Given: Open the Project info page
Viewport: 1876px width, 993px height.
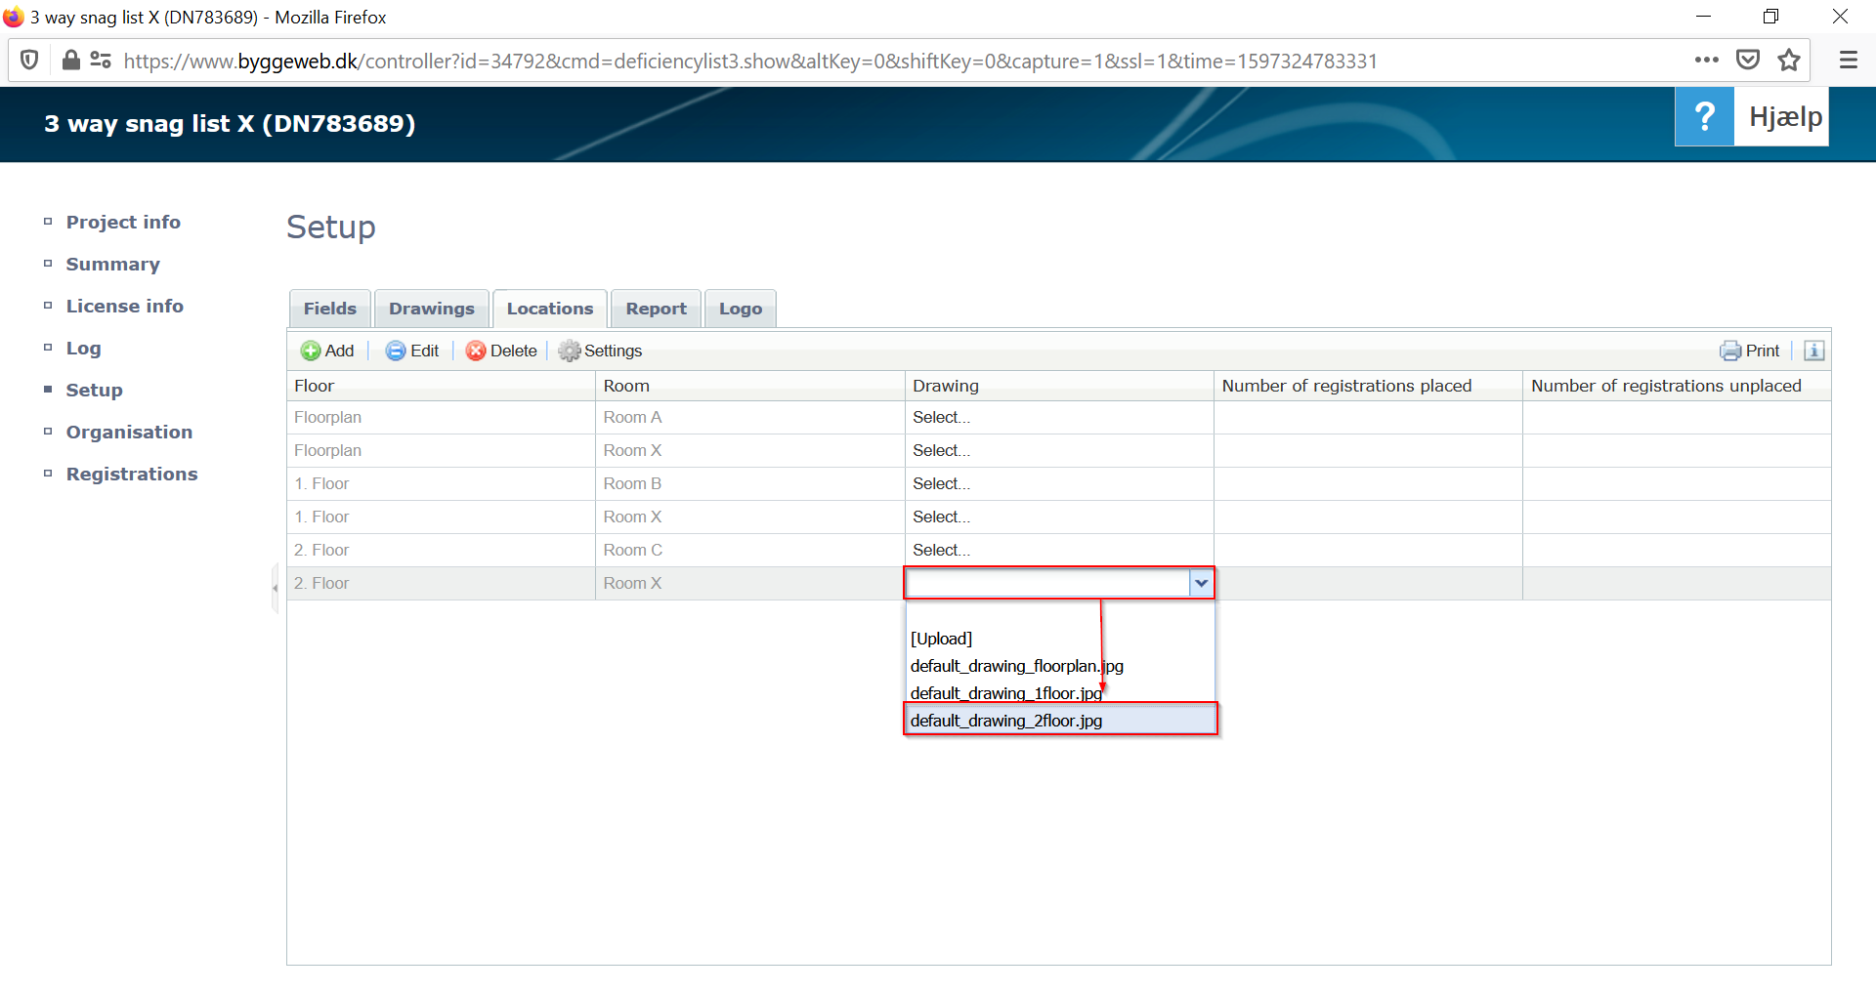Looking at the screenshot, I should 123,222.
